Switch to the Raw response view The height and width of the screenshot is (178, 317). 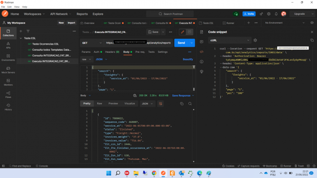coord(99,103)
